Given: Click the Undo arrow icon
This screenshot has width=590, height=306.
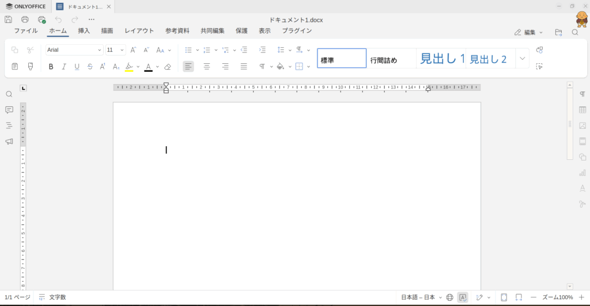Looking at the screenshot, I should 58,20.
